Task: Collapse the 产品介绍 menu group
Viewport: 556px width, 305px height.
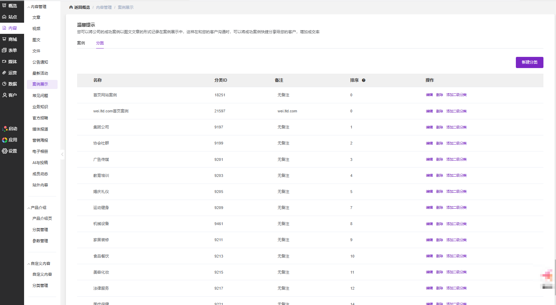Action: click(x=29, y=208)
